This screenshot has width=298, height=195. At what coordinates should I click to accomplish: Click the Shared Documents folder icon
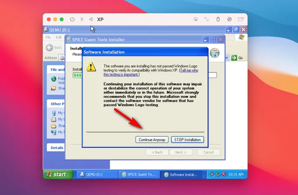click(53, 126)
